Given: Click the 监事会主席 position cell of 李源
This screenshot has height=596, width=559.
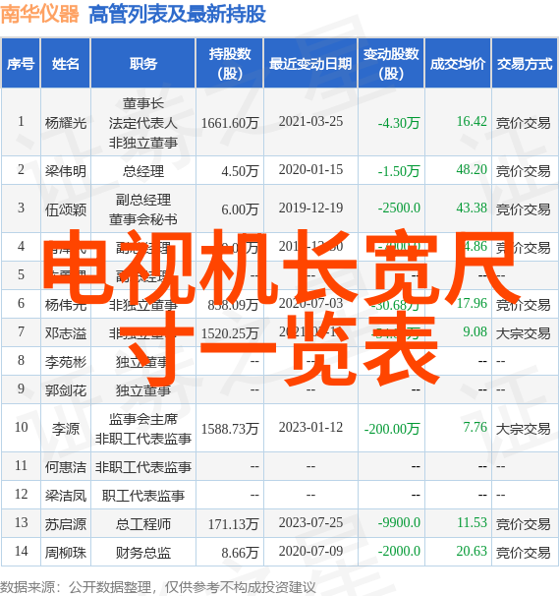Looking at the screenshot, I should point(143,429).
